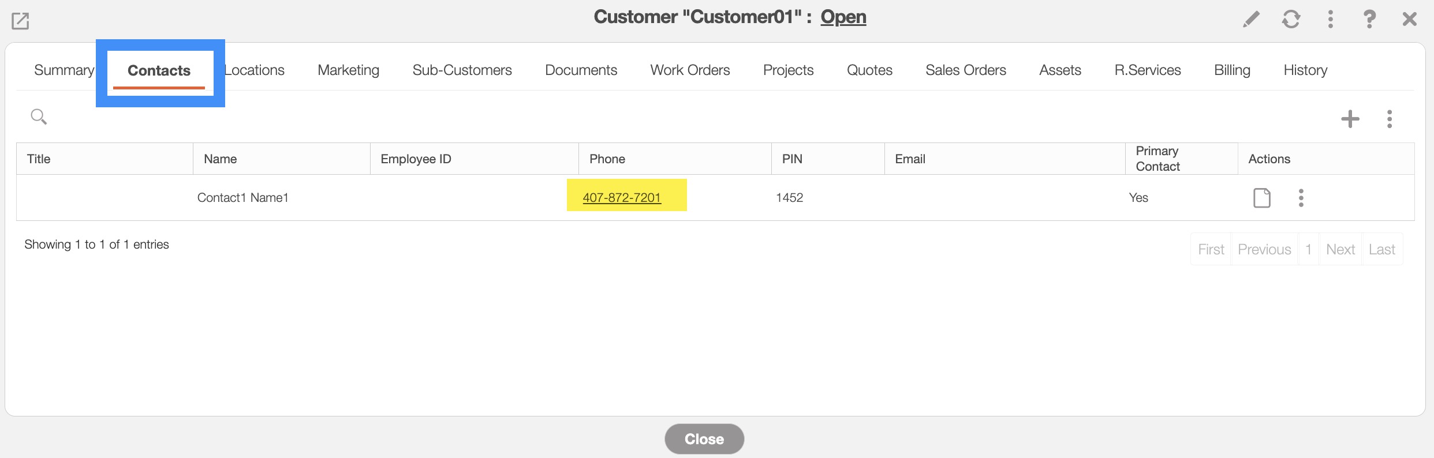The height and width of the screenshot is (458, 1434).
Task: Click phone number 407-872-7201 link
Action: (x=622, y=198)
